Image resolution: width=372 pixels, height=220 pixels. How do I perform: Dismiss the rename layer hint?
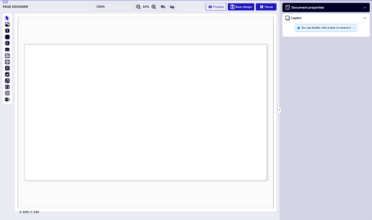coord(354,28)
